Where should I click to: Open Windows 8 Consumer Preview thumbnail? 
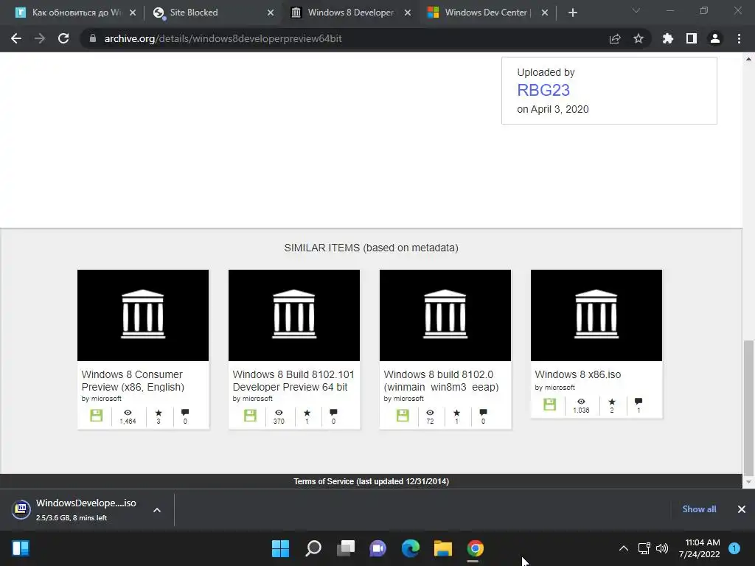click(143, 315)
